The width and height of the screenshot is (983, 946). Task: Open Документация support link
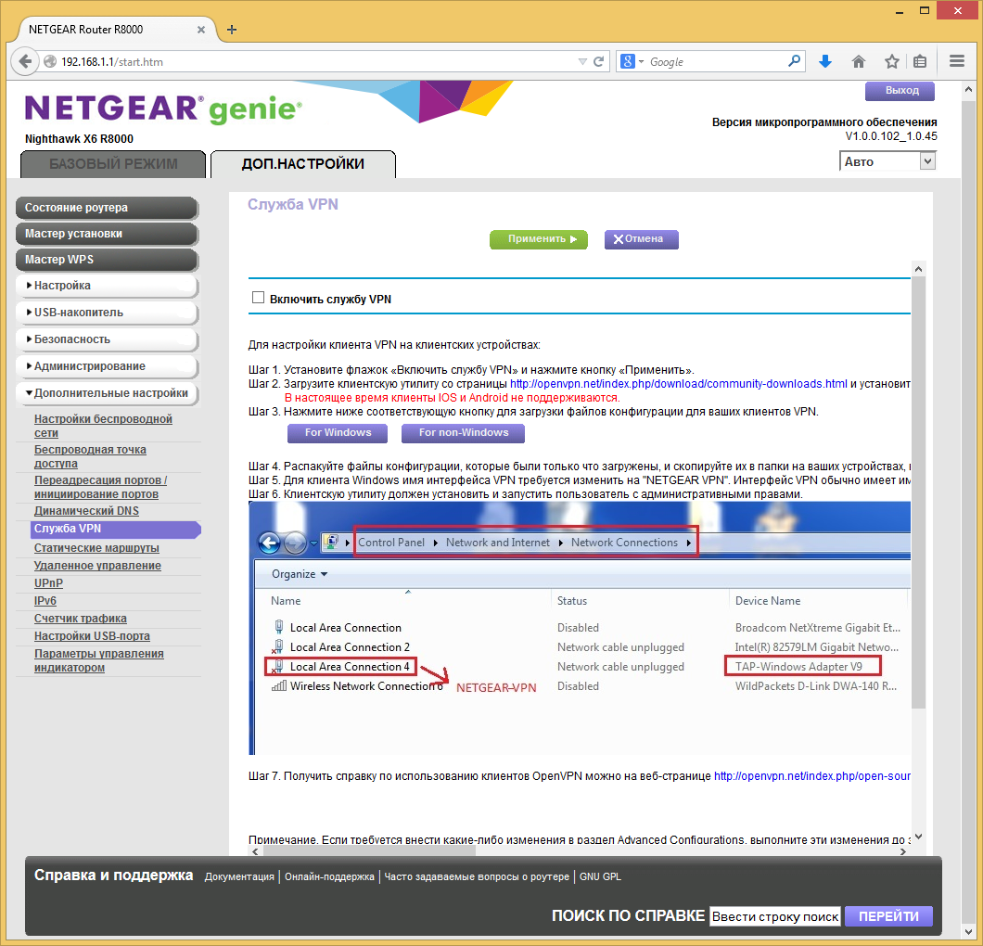pyautogui.click(x=239, y=876)
